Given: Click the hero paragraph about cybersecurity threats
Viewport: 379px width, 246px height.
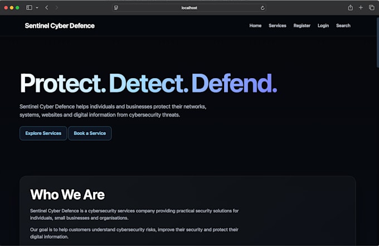Looking at the screenshot, I should 113,110.
